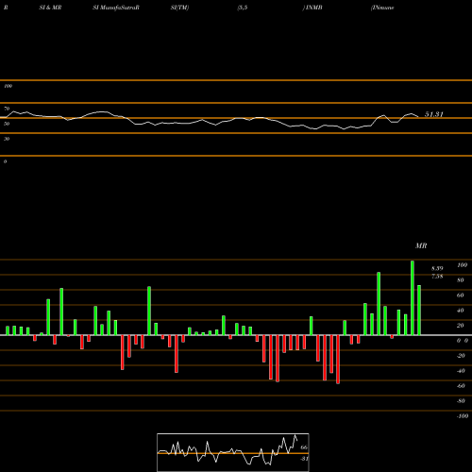Click the 7.58 value next to the bars
The image size is (472, 472).
pos(437,277)
